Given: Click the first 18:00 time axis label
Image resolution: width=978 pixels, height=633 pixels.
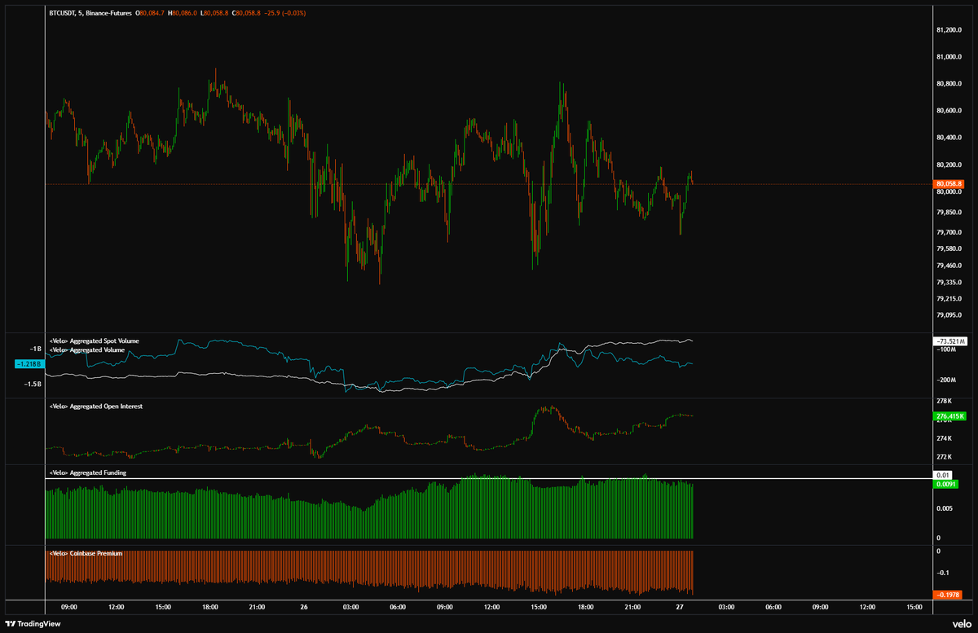Looking at the screenshot, I should pyautogui.click(x=209, y=606).
